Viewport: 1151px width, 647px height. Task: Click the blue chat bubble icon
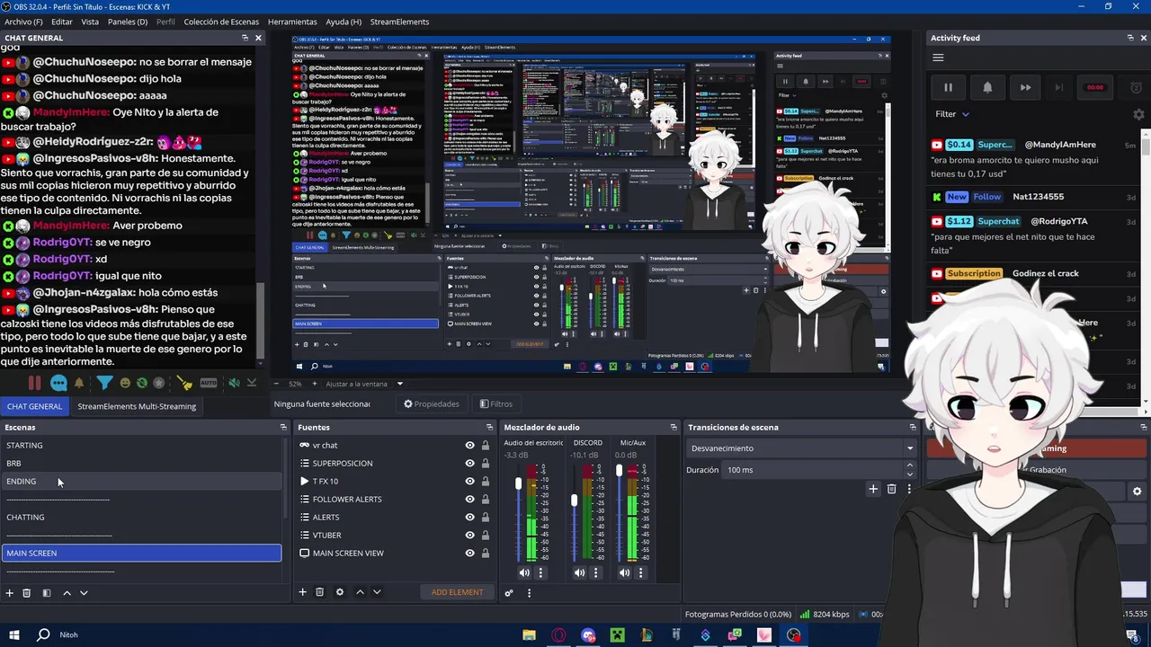[58, 383]
